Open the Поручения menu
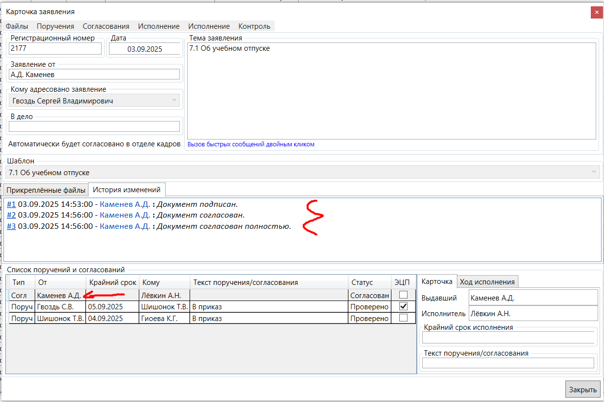The width and height of the screenshot is (604, 402). [55, 26]
